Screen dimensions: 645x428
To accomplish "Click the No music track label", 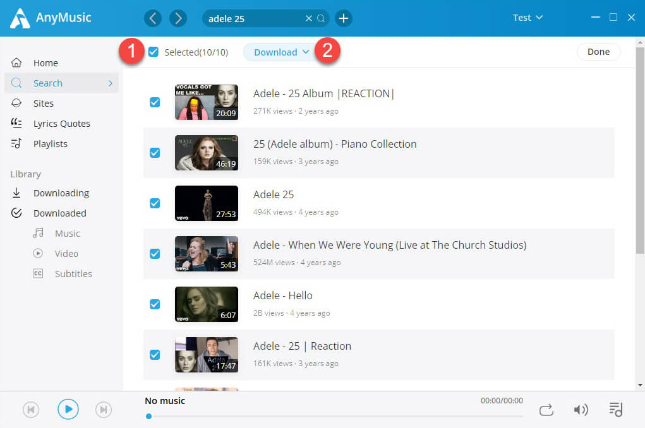I will pyautogui.click(x=165, y=401).
